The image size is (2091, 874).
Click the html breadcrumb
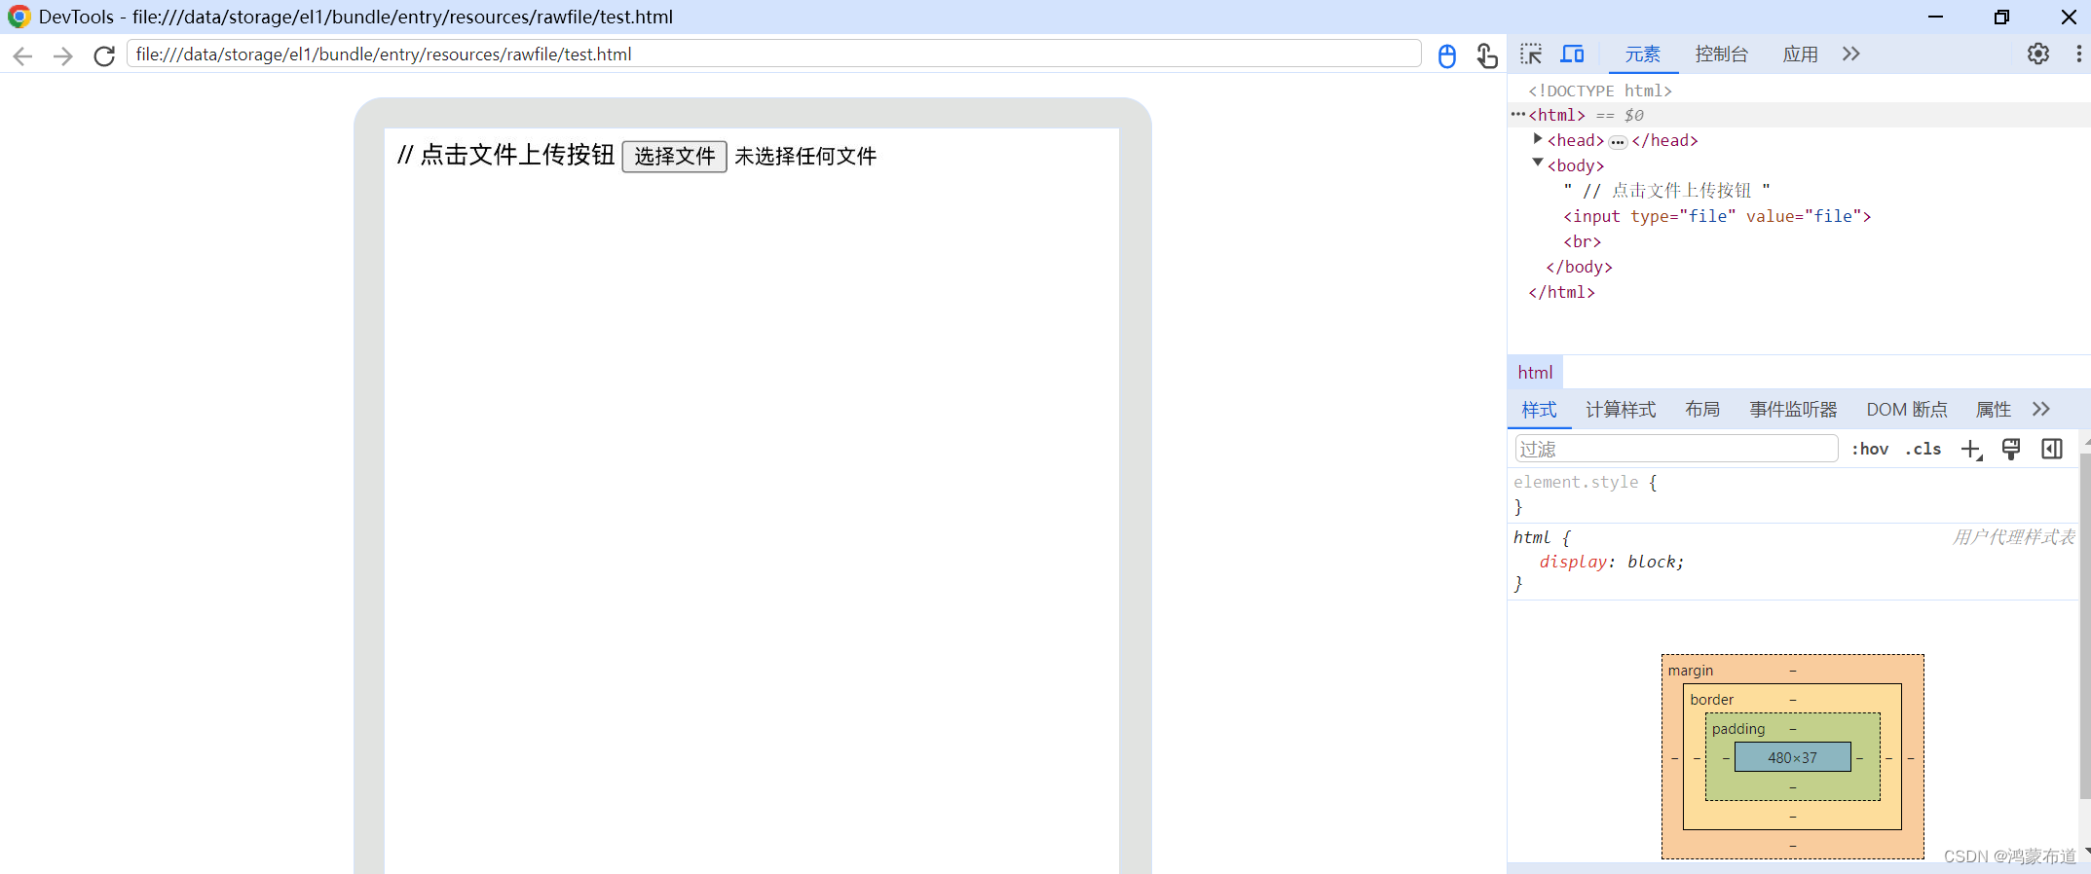1535,373
